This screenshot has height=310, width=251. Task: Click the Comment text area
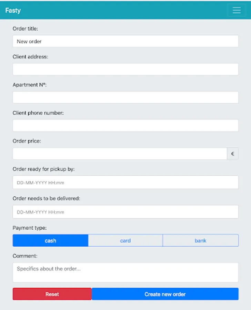(125, 272)
